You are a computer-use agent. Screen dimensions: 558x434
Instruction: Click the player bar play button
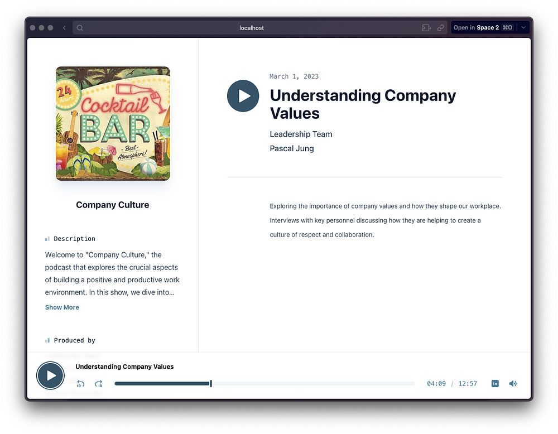pyautogui.click(x=51, y=375)
